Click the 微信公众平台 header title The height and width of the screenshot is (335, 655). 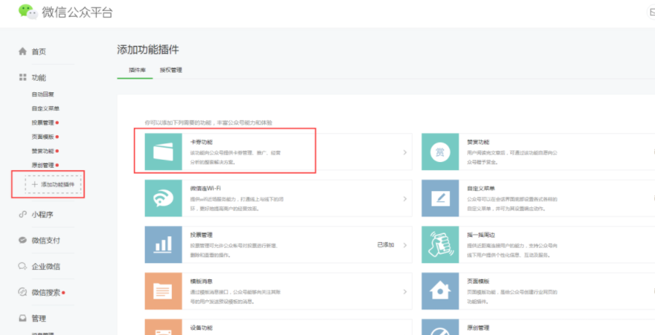point(78,12)
